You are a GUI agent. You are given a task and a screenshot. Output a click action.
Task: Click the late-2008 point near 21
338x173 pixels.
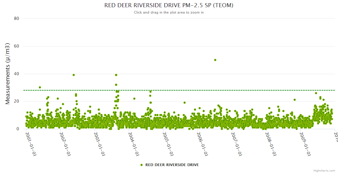pos(295,100)
